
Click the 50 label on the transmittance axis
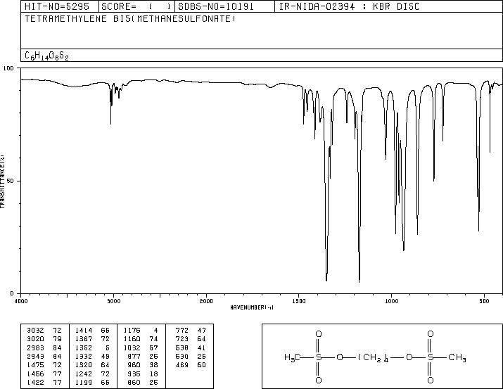(11, 181)
